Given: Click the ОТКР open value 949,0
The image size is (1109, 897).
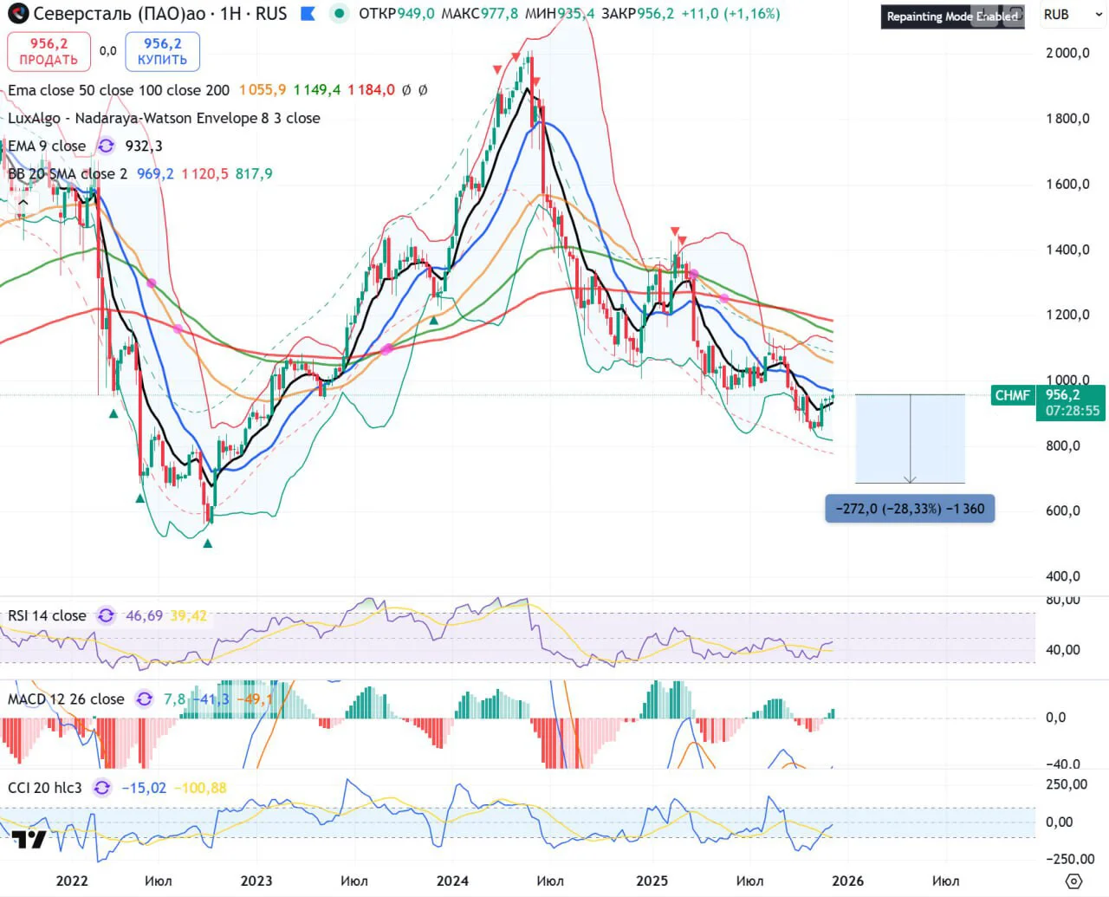Looking at the screenshot, I should click(416, 14).
